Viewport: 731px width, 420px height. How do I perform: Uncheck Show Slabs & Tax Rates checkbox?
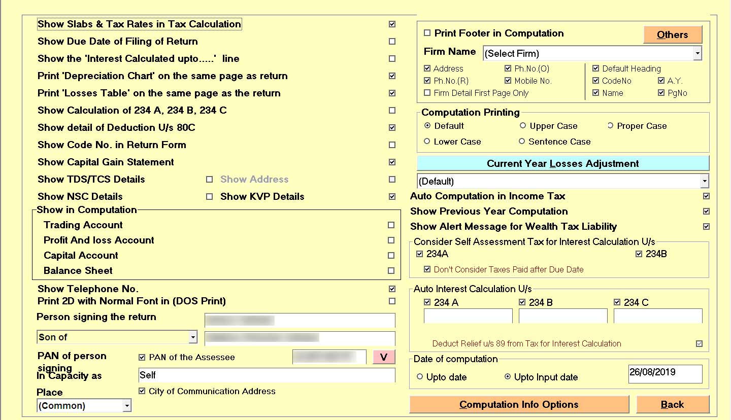pos(392,24)
